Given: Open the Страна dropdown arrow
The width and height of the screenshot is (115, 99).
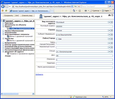Looking at the screenshot, I should pos(109,30).
